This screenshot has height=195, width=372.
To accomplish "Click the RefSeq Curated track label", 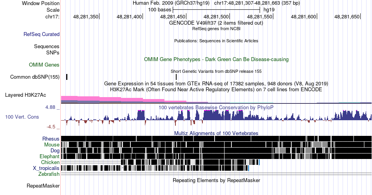I will tap(42, 34).
